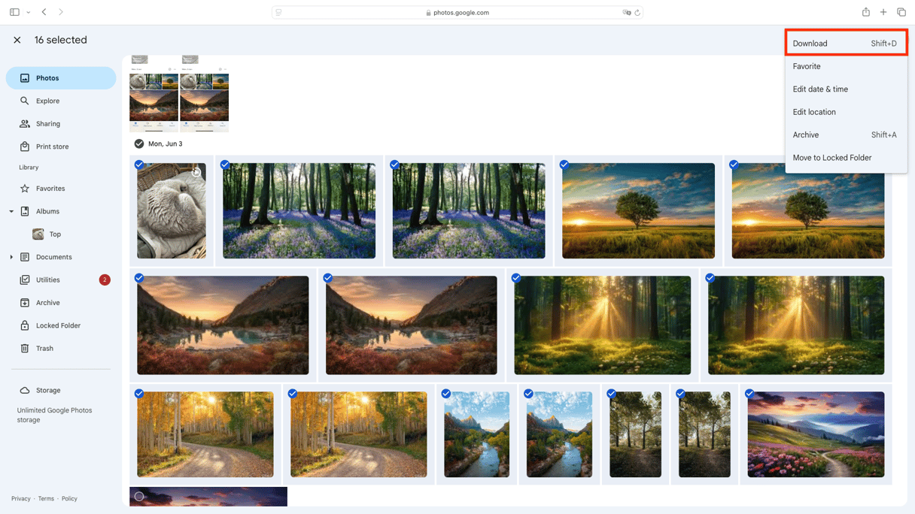Open Documents in the sidebar

coord(61,257)
